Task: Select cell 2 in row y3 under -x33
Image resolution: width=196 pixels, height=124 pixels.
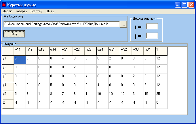Action: 138,78
